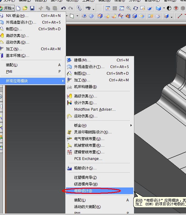Open 机床构建器(B) module
186x215 pixels.
point(100,87)
